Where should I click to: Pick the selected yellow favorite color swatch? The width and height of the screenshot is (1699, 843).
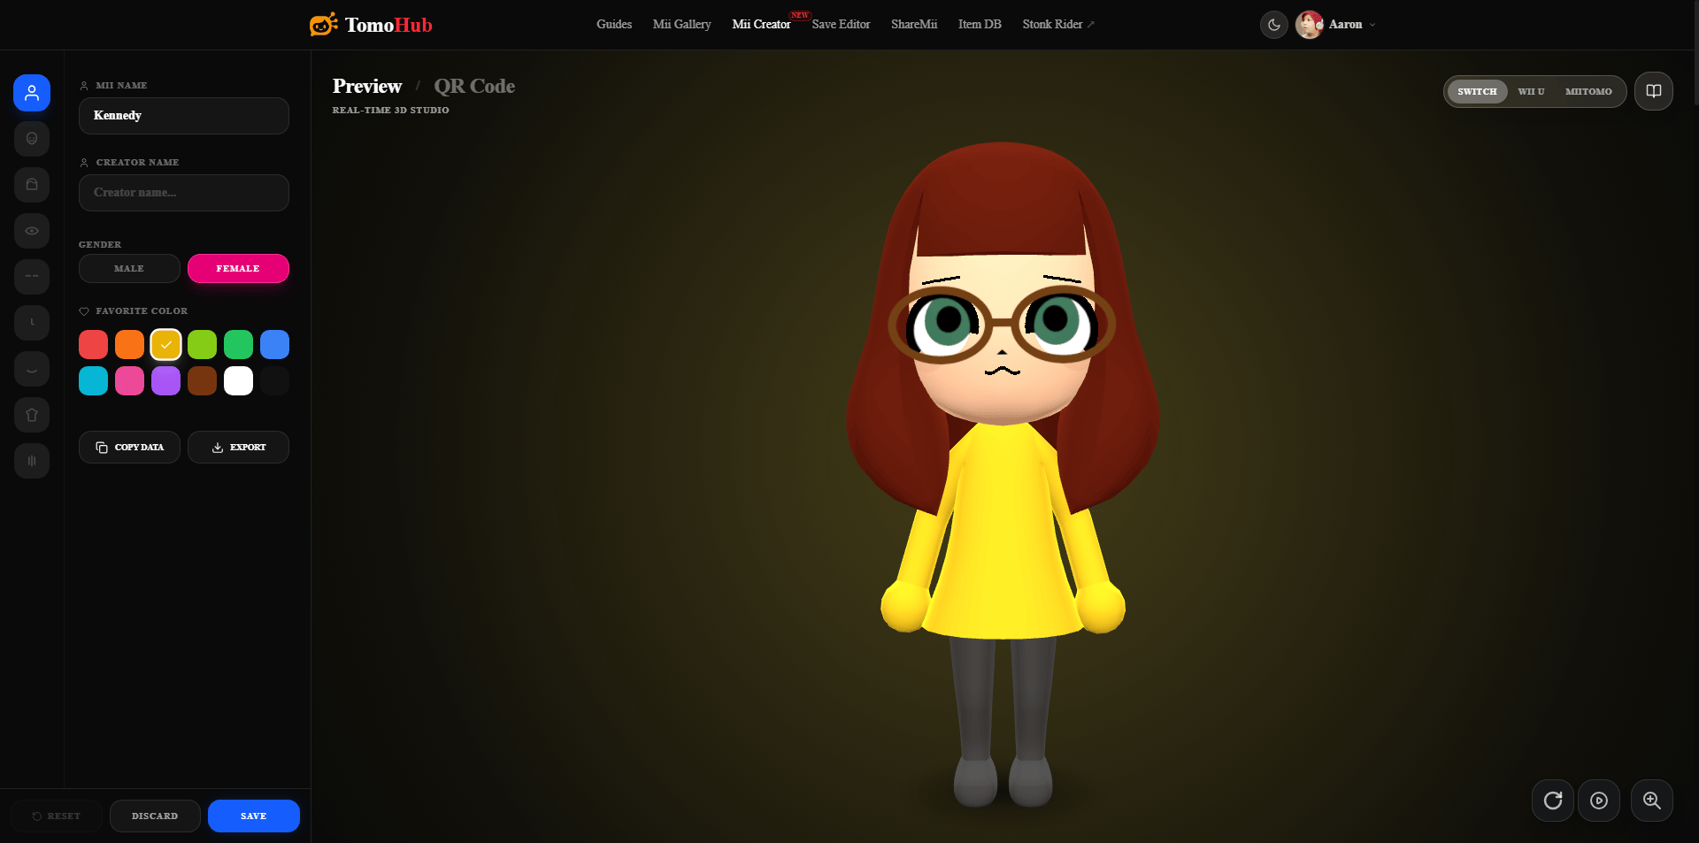165,344
